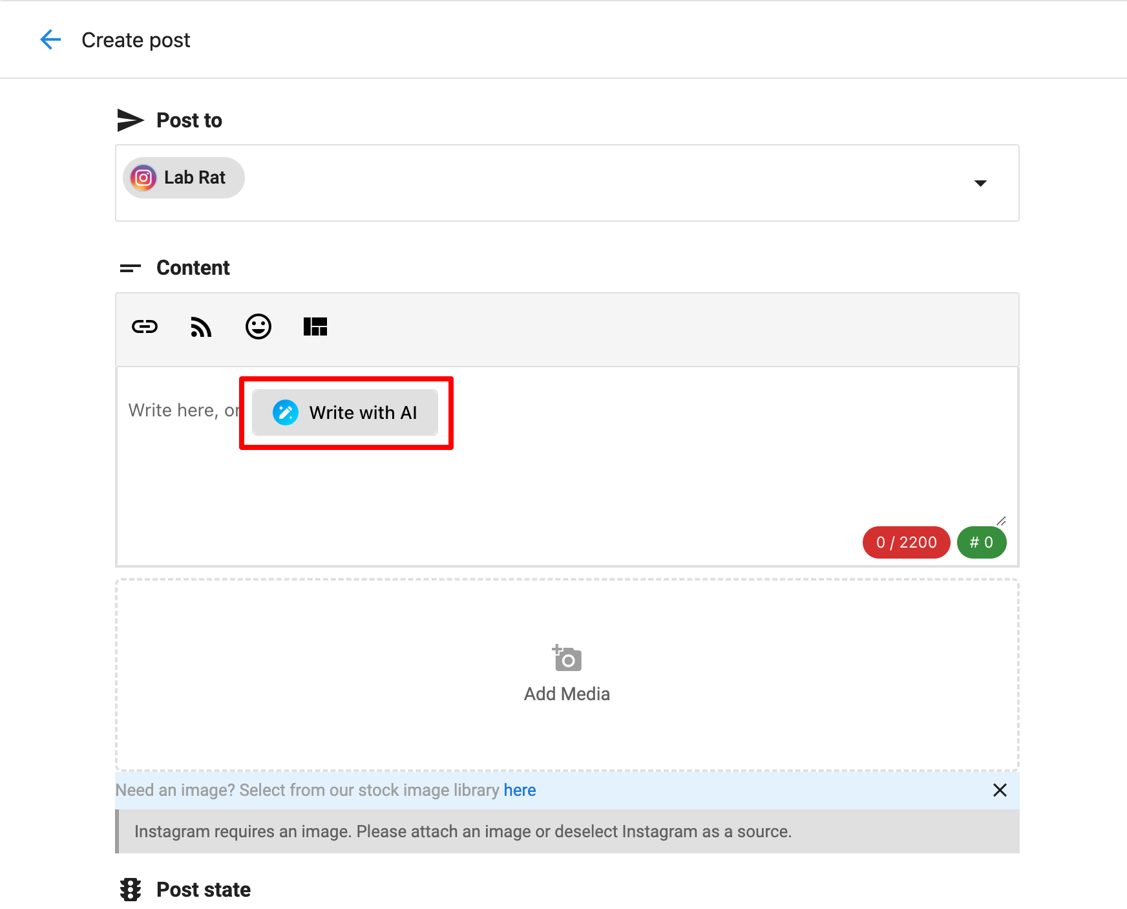Image resolution: width=1127 pixels, height=909 pixels.
Task: Click the Instagram logo on Lab Rat chip
Action: click(143, 178)
